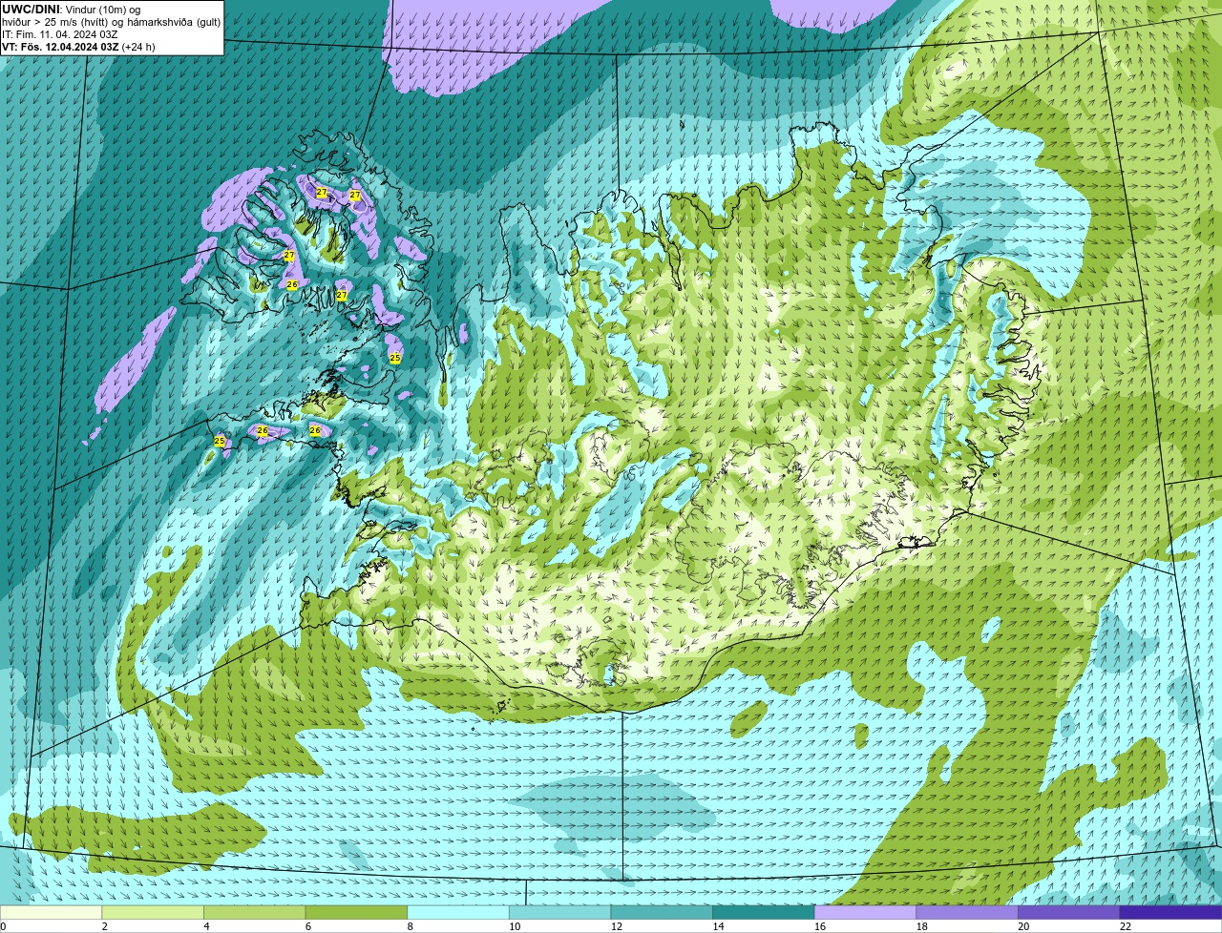
Task: Select the dark teal 14–16 m/s swatch
Action: coord(764,913)
